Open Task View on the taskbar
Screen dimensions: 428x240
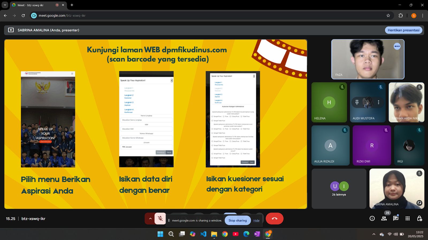coord(182,234)
